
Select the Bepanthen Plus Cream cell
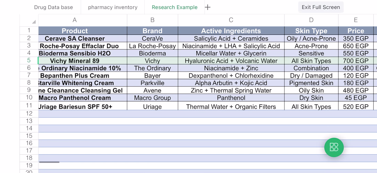tap(83, 76)
